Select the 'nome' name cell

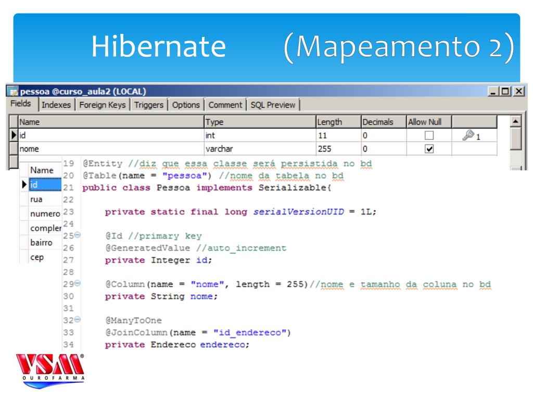tap(111, 148)
